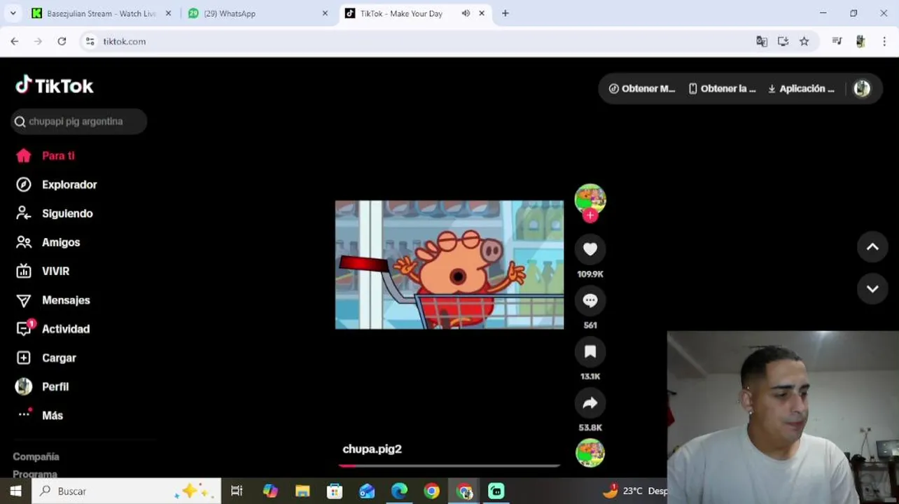Open the media controls icon in Chrome toolbar

[837, 41]
